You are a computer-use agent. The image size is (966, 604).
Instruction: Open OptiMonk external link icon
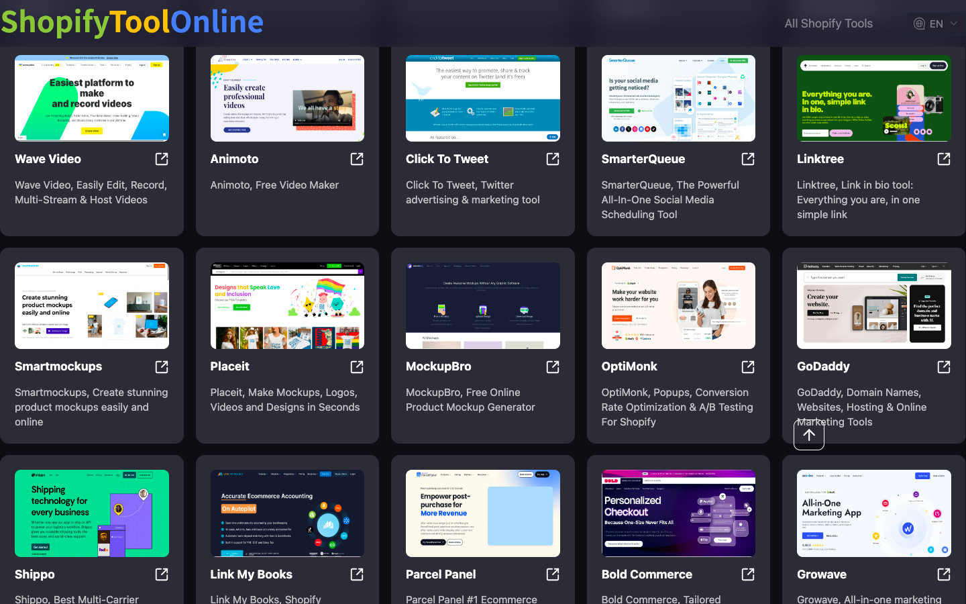click(x=748, y=367)
